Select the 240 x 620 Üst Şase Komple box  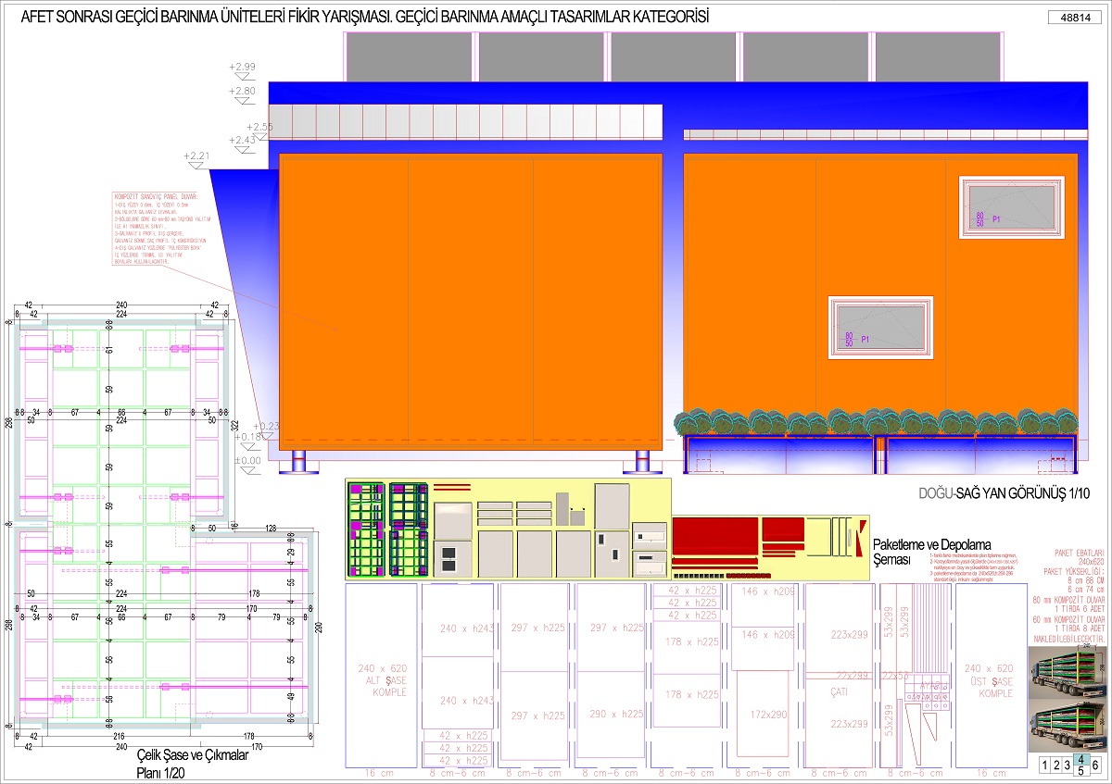coord(989,680)
